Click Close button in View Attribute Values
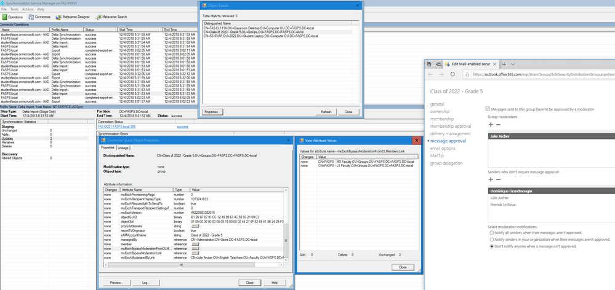Viewport: 615px width, 290px height. tap(403, 267)
